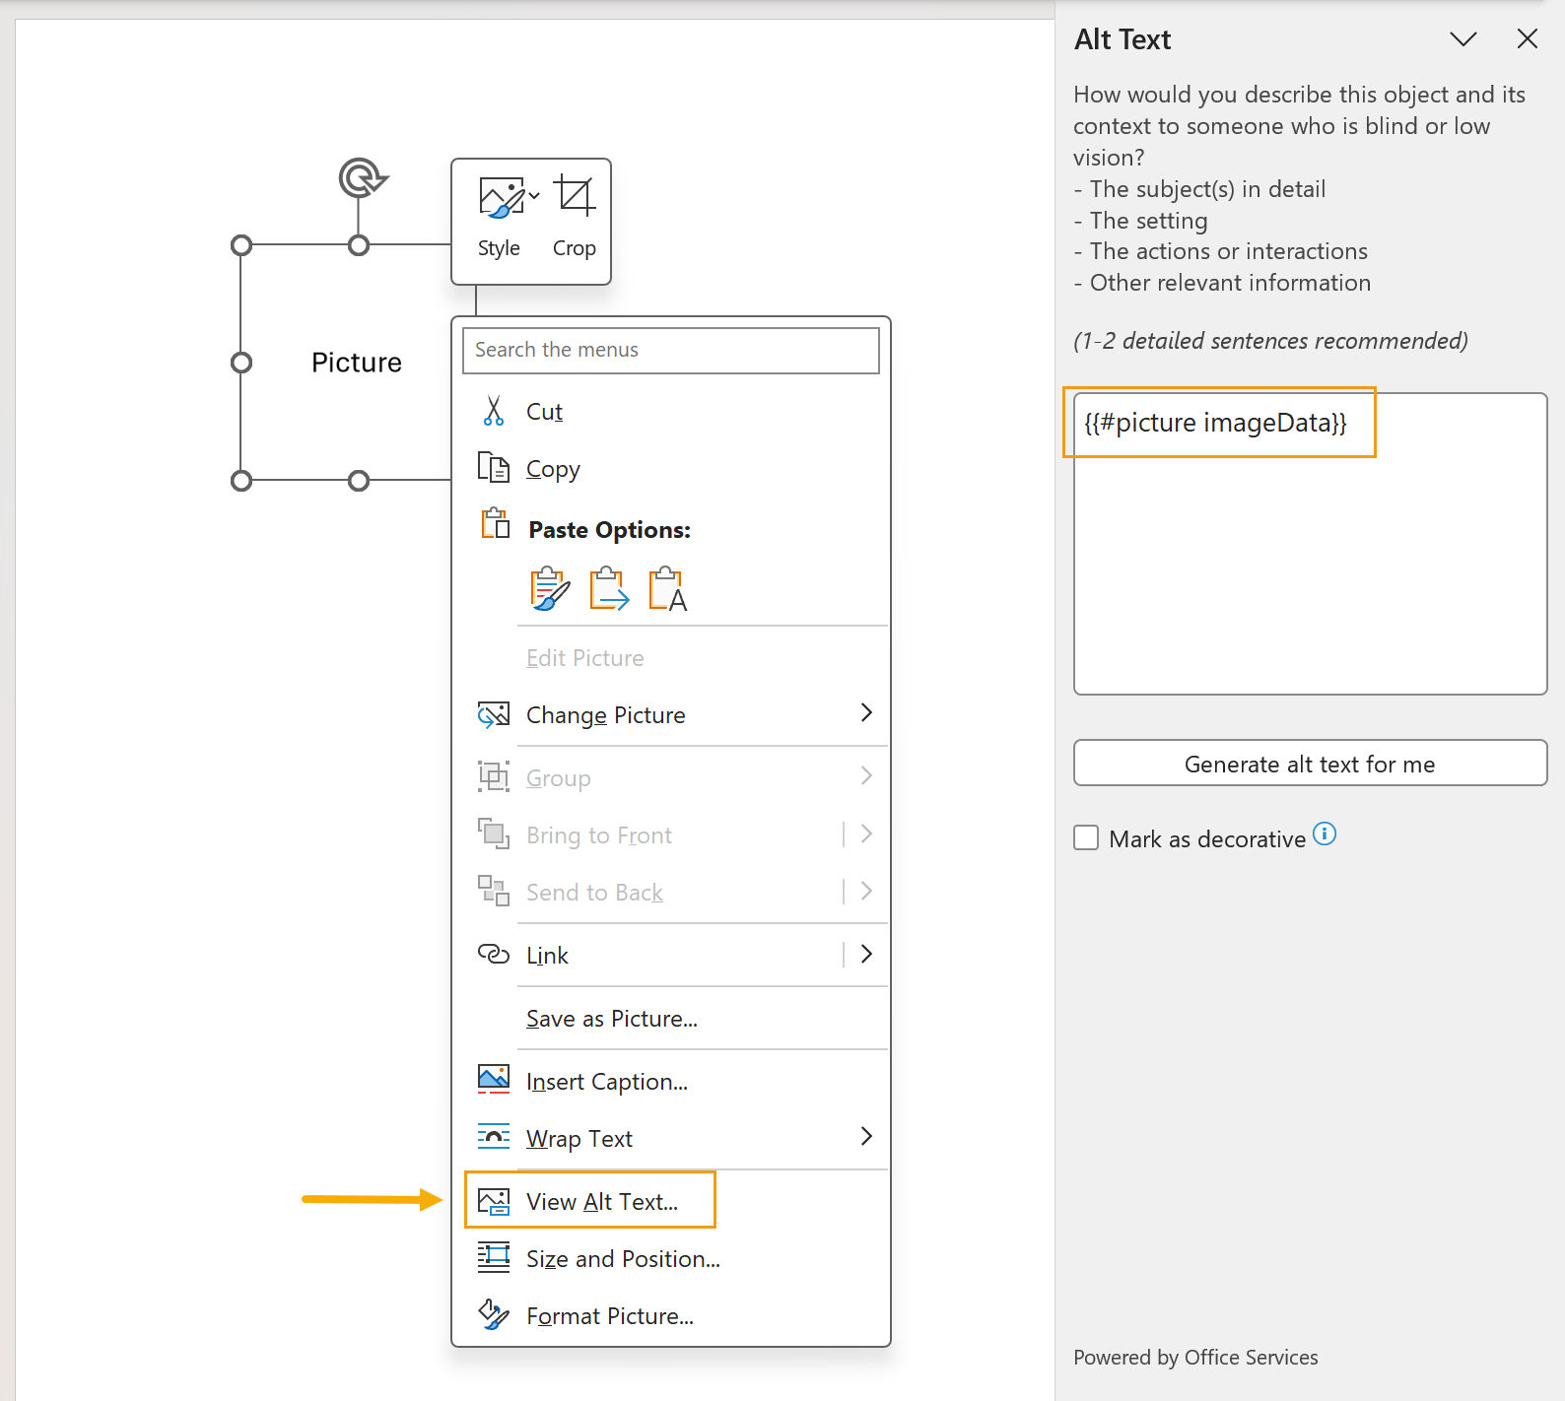Click the picture's bottom-middle resize handle

click(x=359, y=481)
